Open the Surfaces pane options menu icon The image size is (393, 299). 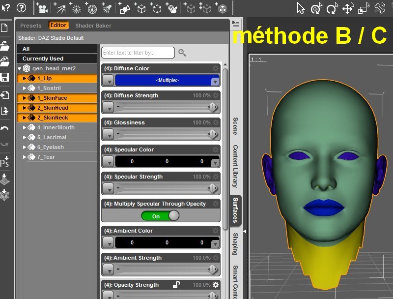click(236, 24)
